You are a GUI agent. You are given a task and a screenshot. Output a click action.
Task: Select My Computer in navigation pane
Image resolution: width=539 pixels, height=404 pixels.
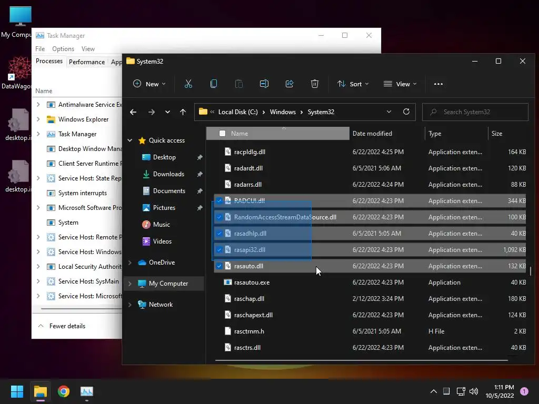point(164,284)
